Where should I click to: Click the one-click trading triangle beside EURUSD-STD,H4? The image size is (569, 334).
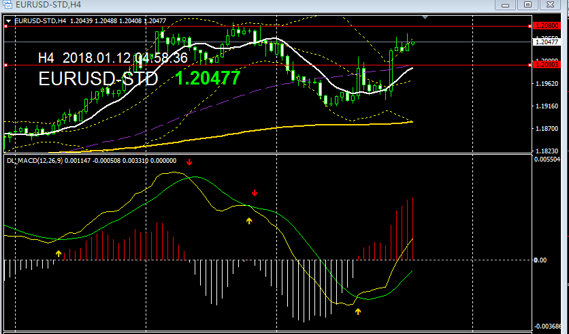7,21
